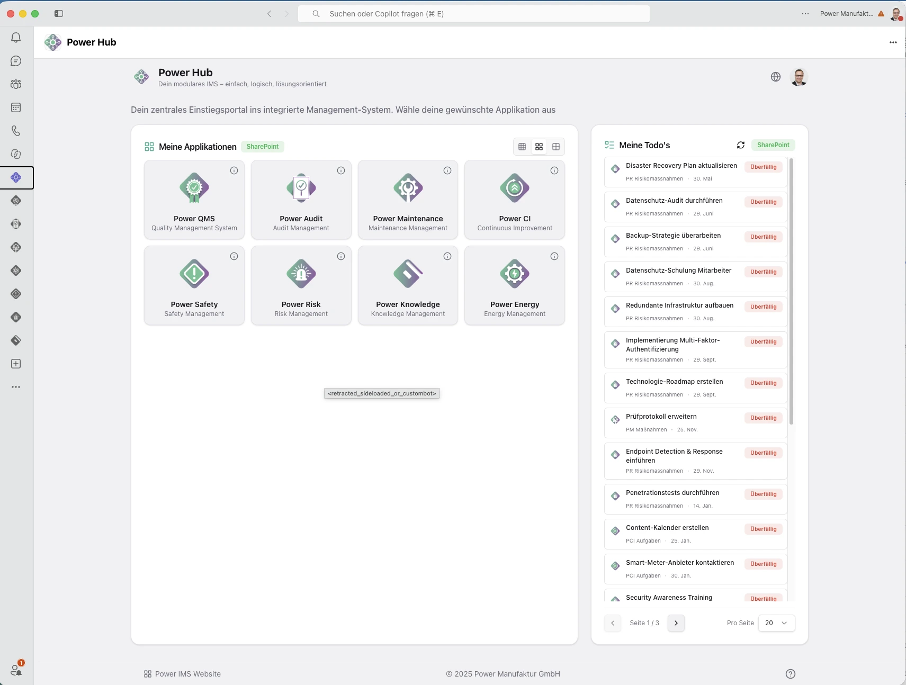Click info icon on Power Energy card

pos(554,256)
